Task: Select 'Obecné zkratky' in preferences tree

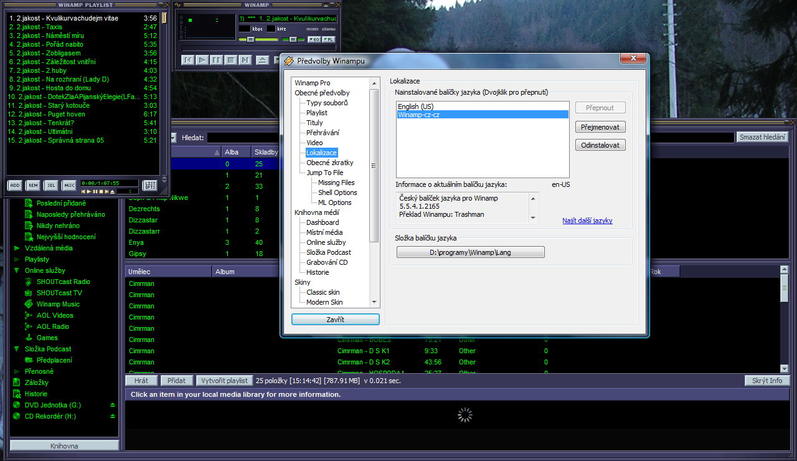Action: click(330, 163)
